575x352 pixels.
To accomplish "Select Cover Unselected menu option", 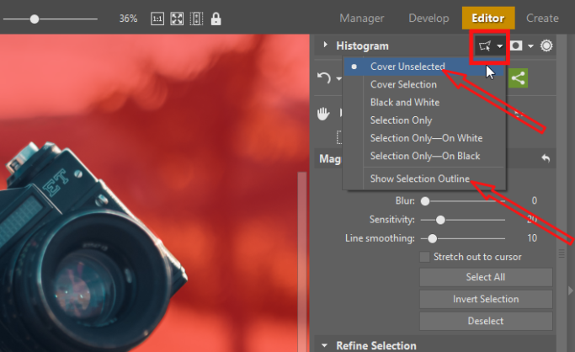I will click(x=424, y=67).
